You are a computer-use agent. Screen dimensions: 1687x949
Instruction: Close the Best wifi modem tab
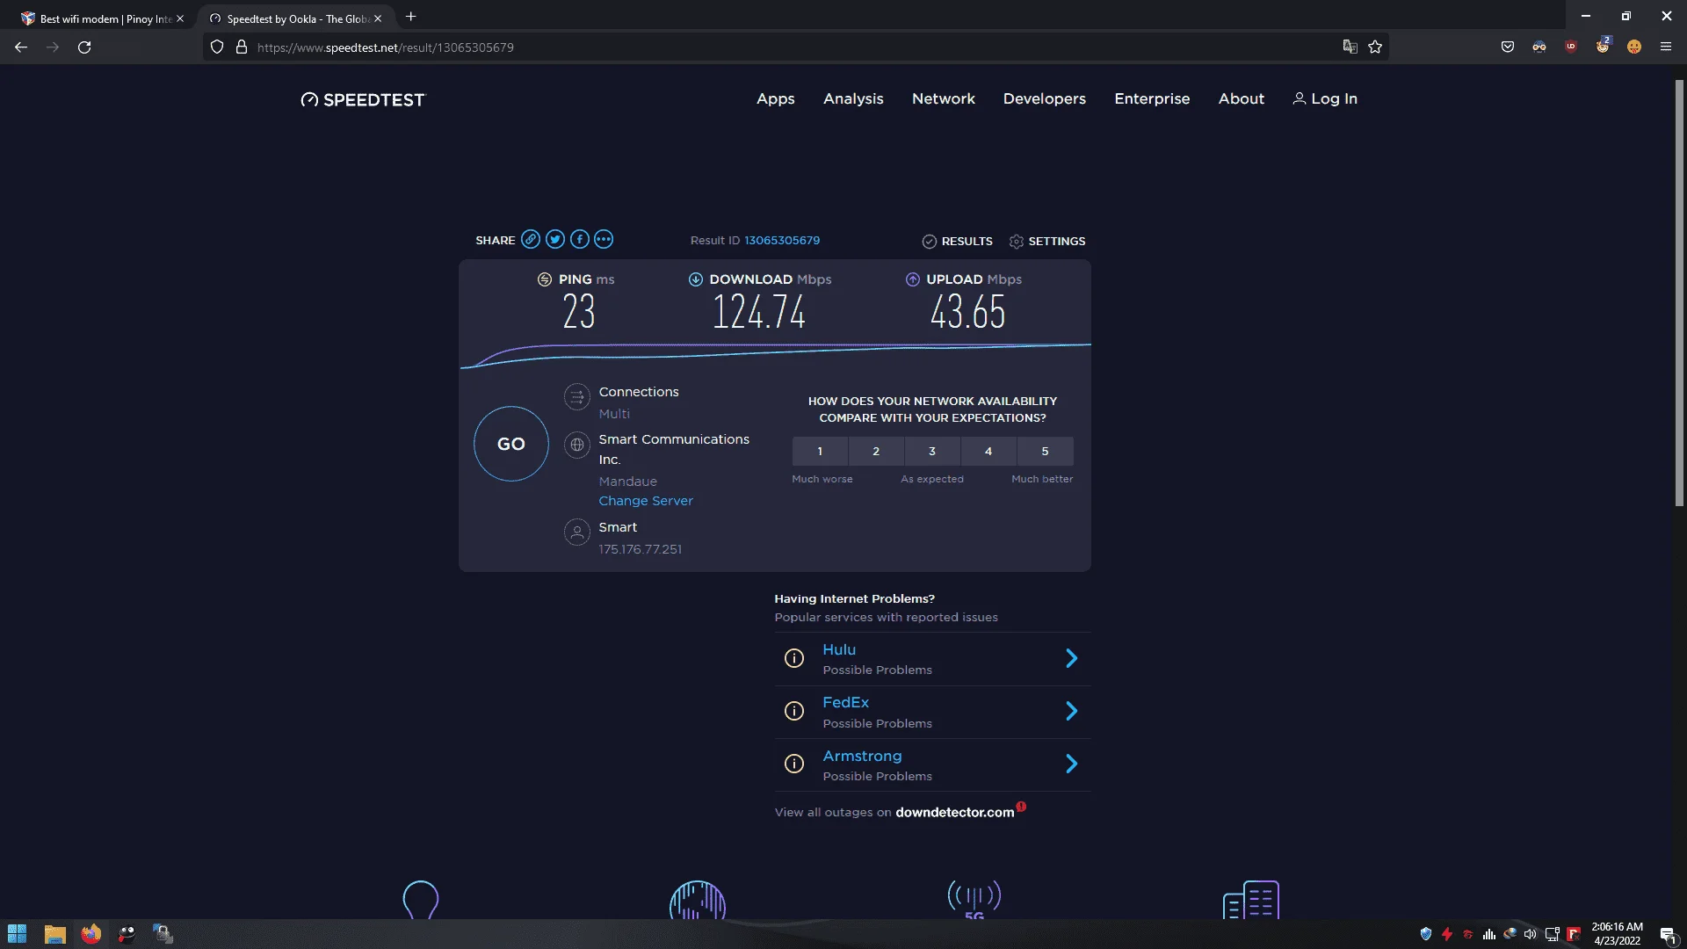click(x=180, y=18)
